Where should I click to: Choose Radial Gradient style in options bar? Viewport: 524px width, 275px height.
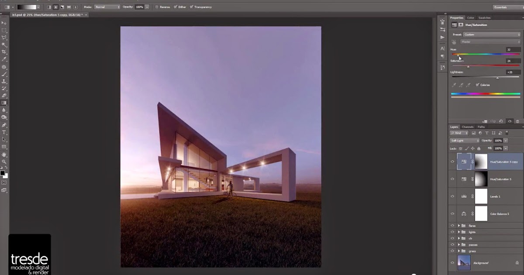pos(55,7)
